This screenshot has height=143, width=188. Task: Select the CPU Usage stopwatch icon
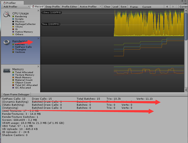click(6, 14)
